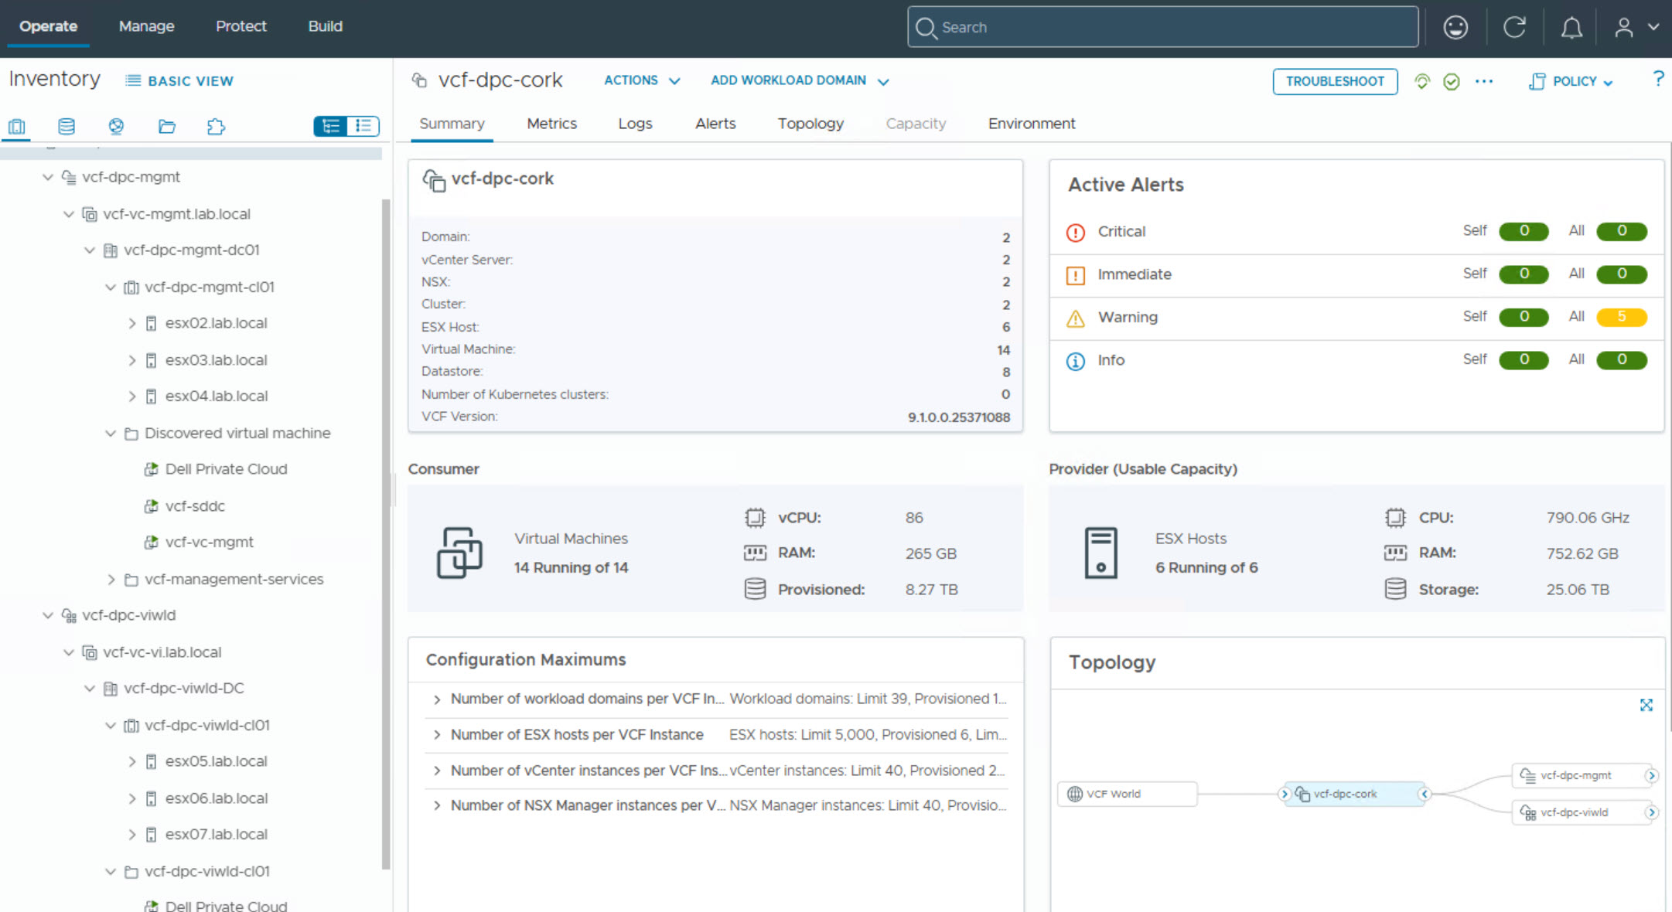Screen dimensions: 1672x912
Task: Click the Critical alert icon
Action: (x=1075, y=232)
